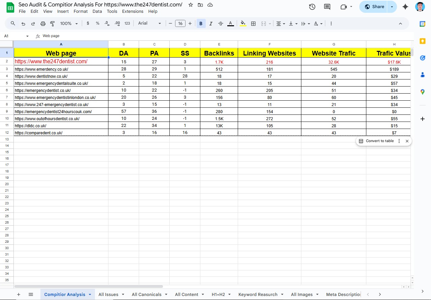The width and height of the screenshot is (431, 300).
Task: Open Google Calendar in the side panel
Action: (423, 24)
